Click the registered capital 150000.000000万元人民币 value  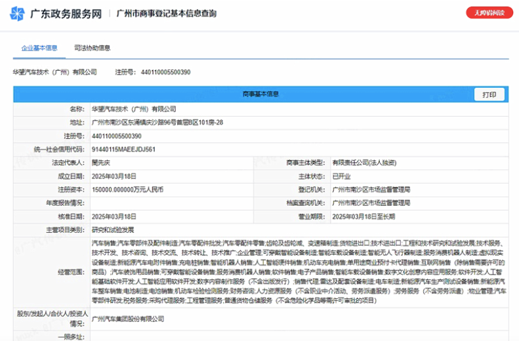point(127,190)
